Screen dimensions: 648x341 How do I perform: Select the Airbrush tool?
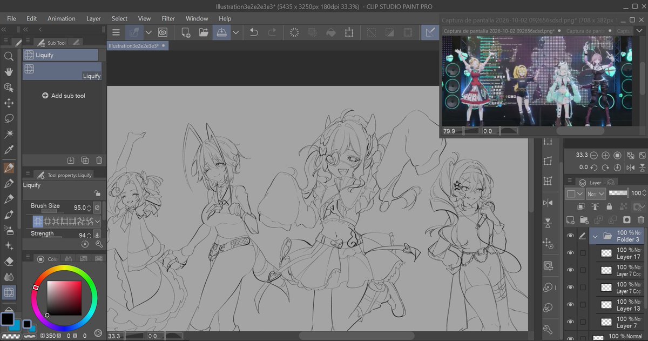click(9, 230)
